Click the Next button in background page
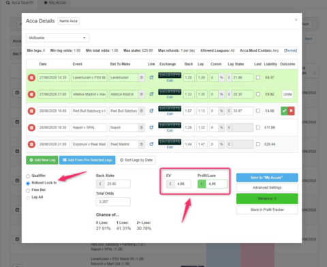Screen dimensions: 327x267 click(x=309, y=39)
